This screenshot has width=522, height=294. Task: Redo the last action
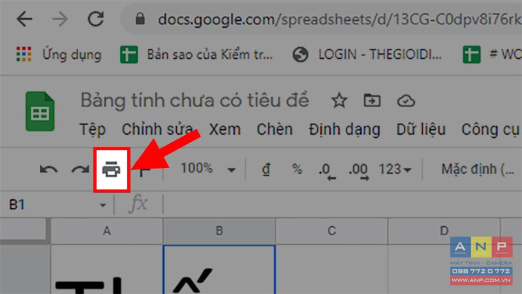[x=80, y=170]
